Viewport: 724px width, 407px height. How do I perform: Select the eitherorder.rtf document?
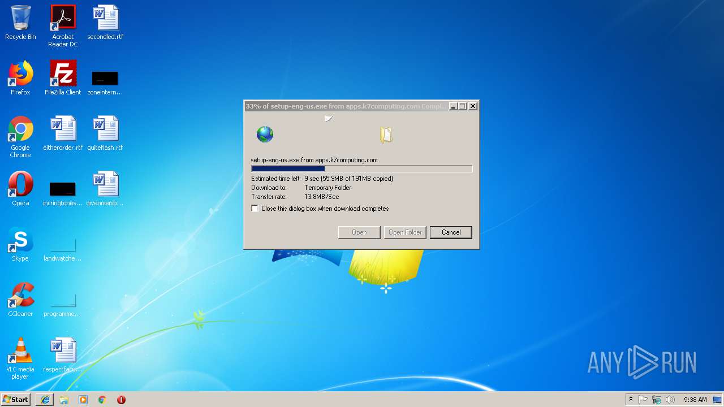pyautogui.click(x=63, y=133)
